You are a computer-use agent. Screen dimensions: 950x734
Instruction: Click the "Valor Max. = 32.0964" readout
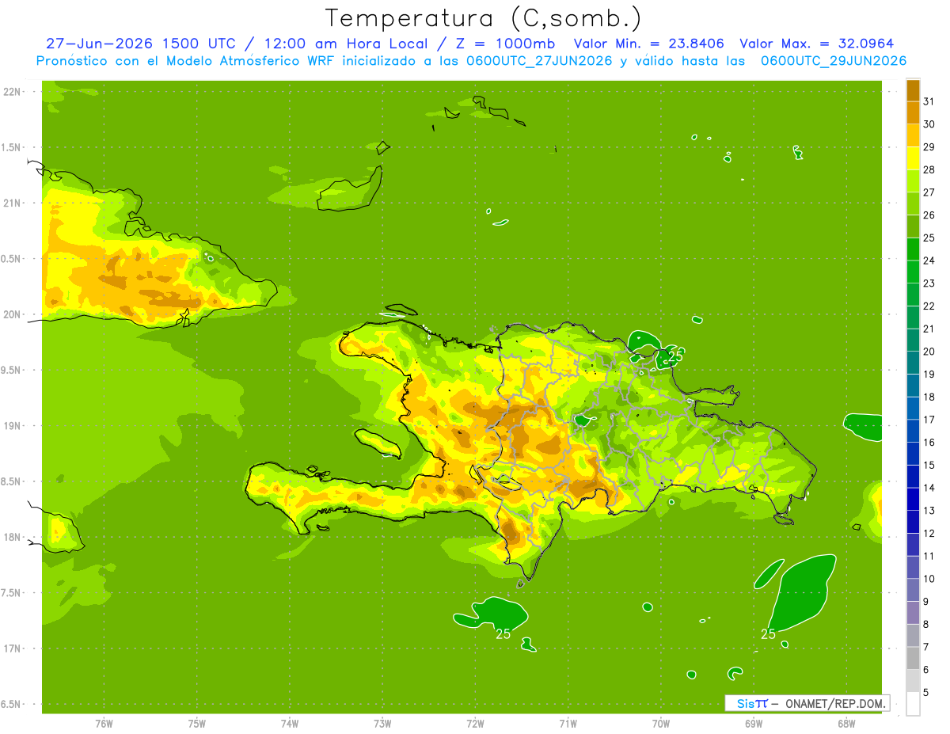click(x=817, y=44)
